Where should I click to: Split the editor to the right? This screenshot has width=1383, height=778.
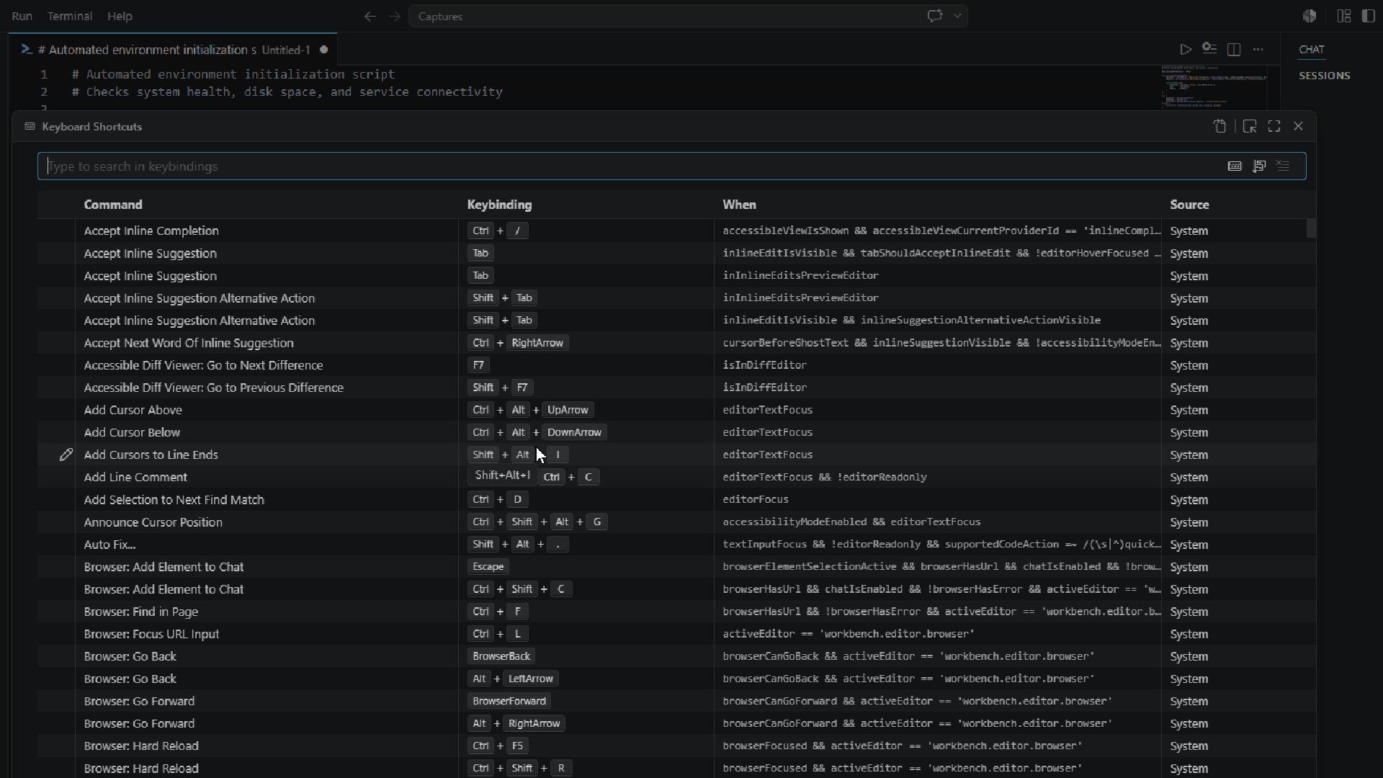click(1234, 50)
